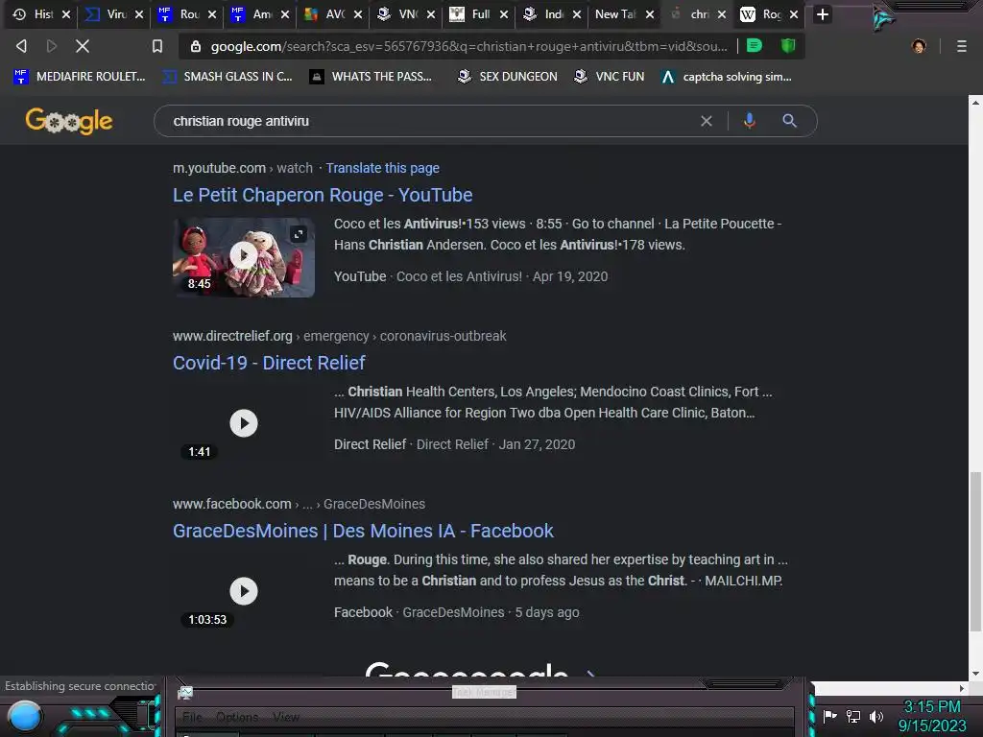Image resolution: width=983 pixels, height=737 pixels.
Task: Click the scrollbar up arrow
Action: coord(975,102)
